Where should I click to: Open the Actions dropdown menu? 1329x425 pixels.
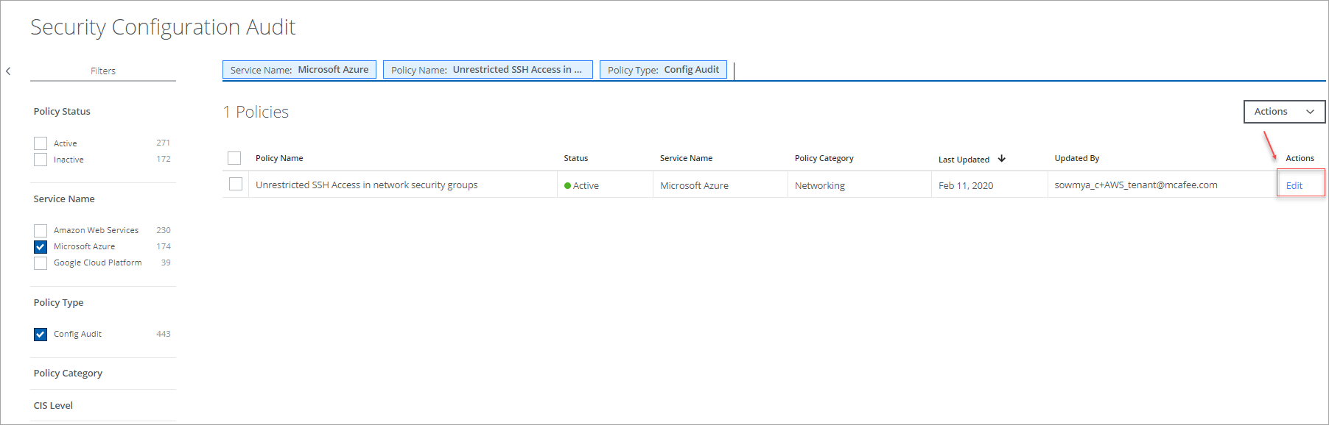point(1284,112)
